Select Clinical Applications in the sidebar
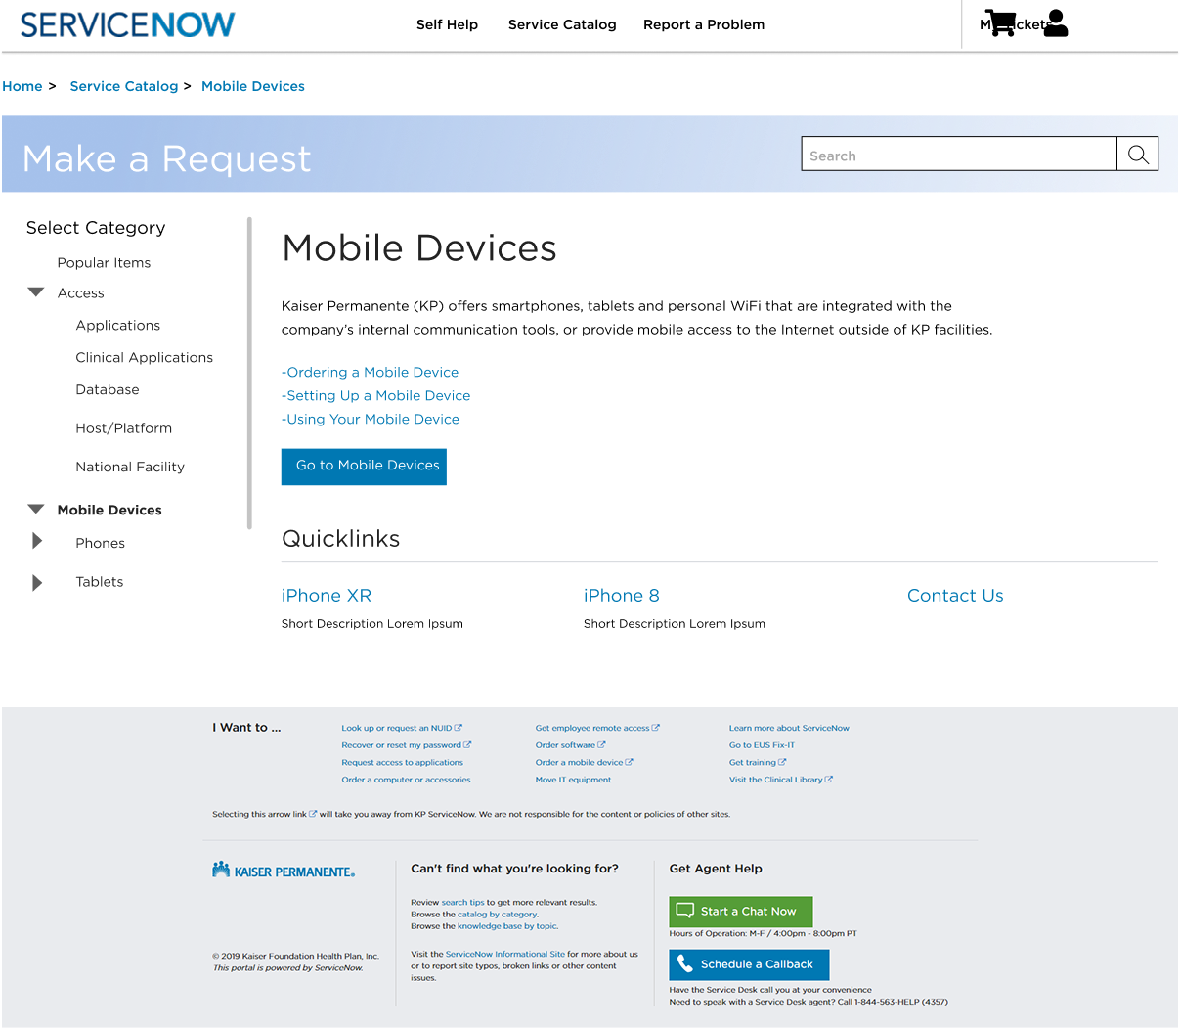The width and height of the screenshot is (1180, 1028). pos(144,358)
